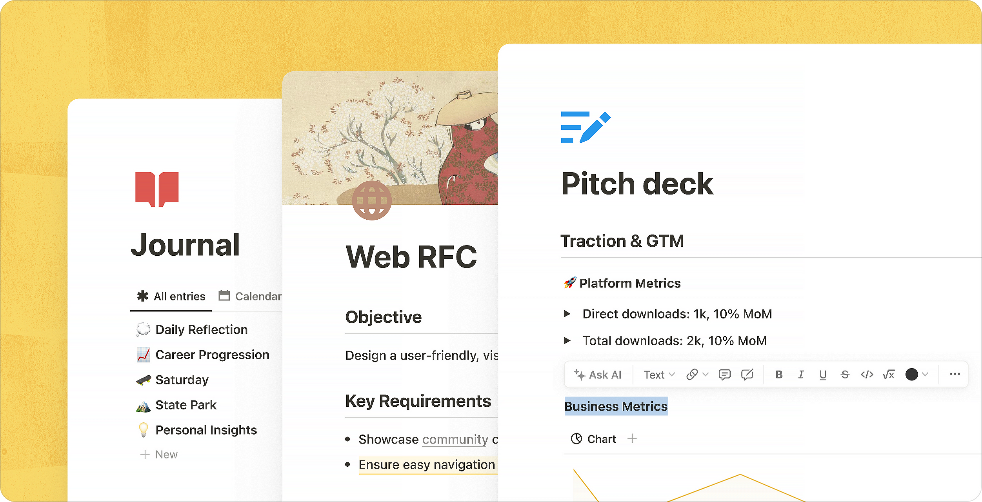The height and width of the screenshot is (502, 982).
Task: Click the Ask AI button
Action: tap(598, 375)
